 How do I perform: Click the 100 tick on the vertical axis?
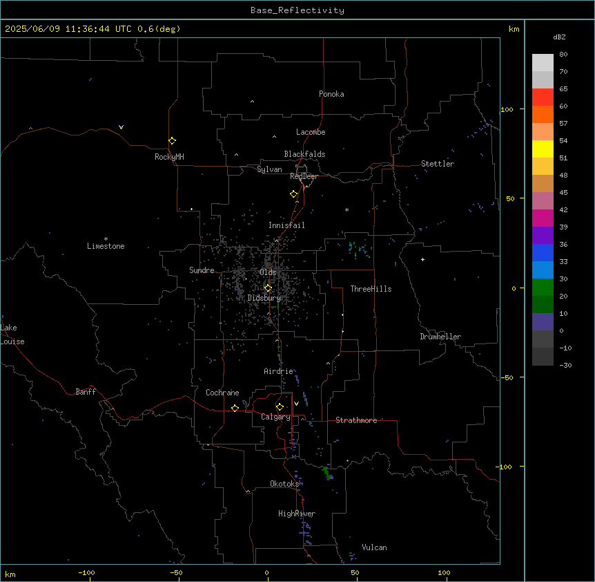click(x=507, y=109)
